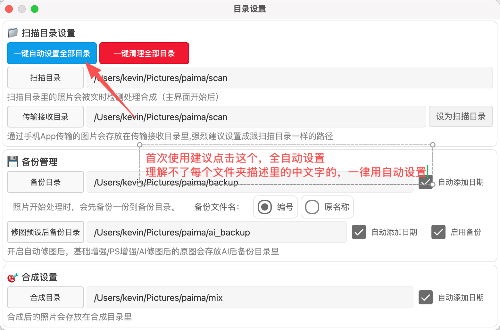This screenshot has width=500, height=330.
Task: Click the target icon beside 合成设置
Action: coord(13,277)
